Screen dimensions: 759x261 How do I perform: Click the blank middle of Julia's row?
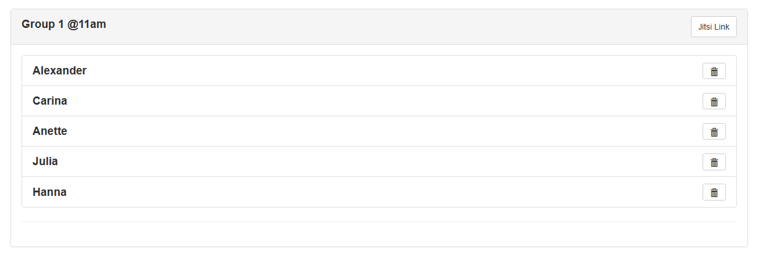click(x=379, y=162)
